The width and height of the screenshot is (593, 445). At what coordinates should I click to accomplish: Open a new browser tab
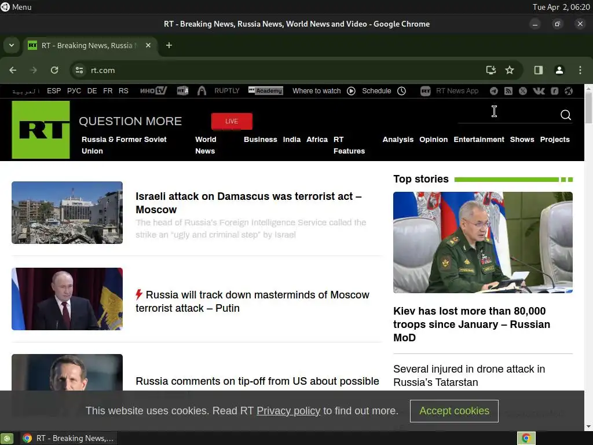coord(169,45)
